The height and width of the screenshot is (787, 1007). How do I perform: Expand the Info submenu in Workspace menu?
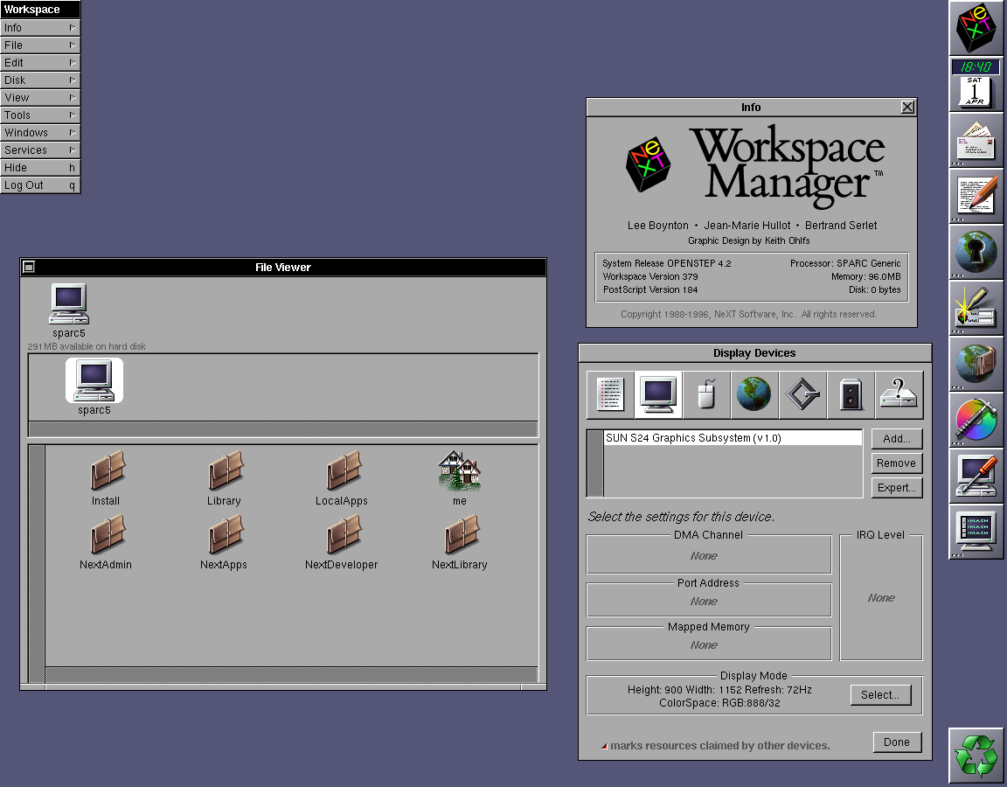[40, 28]
